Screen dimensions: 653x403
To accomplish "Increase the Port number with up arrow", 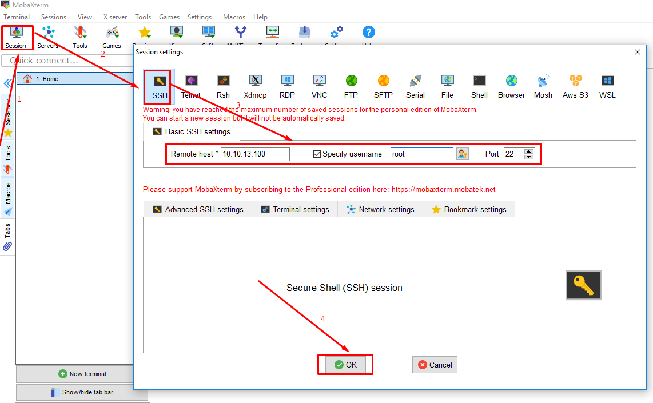I will pos(529,151).
